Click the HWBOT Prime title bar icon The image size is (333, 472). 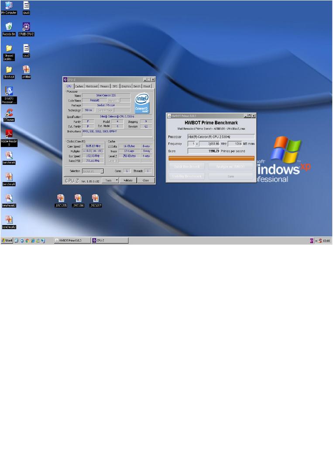click(x=169, y=115)
